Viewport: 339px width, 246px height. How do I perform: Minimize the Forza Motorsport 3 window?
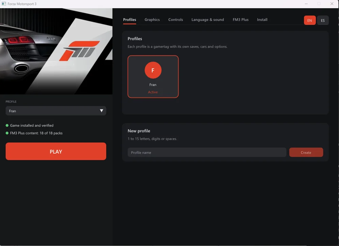(306, 4)
